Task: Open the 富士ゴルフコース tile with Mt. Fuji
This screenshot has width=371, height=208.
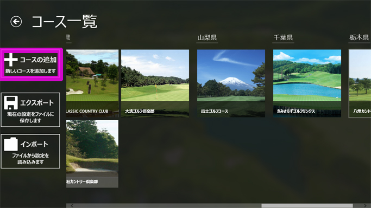Action: point(231,83)
